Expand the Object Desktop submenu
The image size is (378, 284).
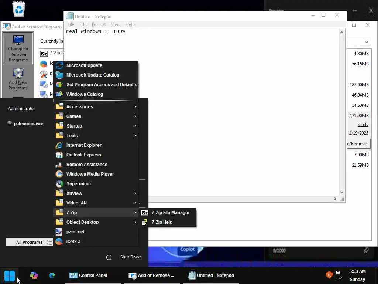pyautogui.click(x=96, y=222)
